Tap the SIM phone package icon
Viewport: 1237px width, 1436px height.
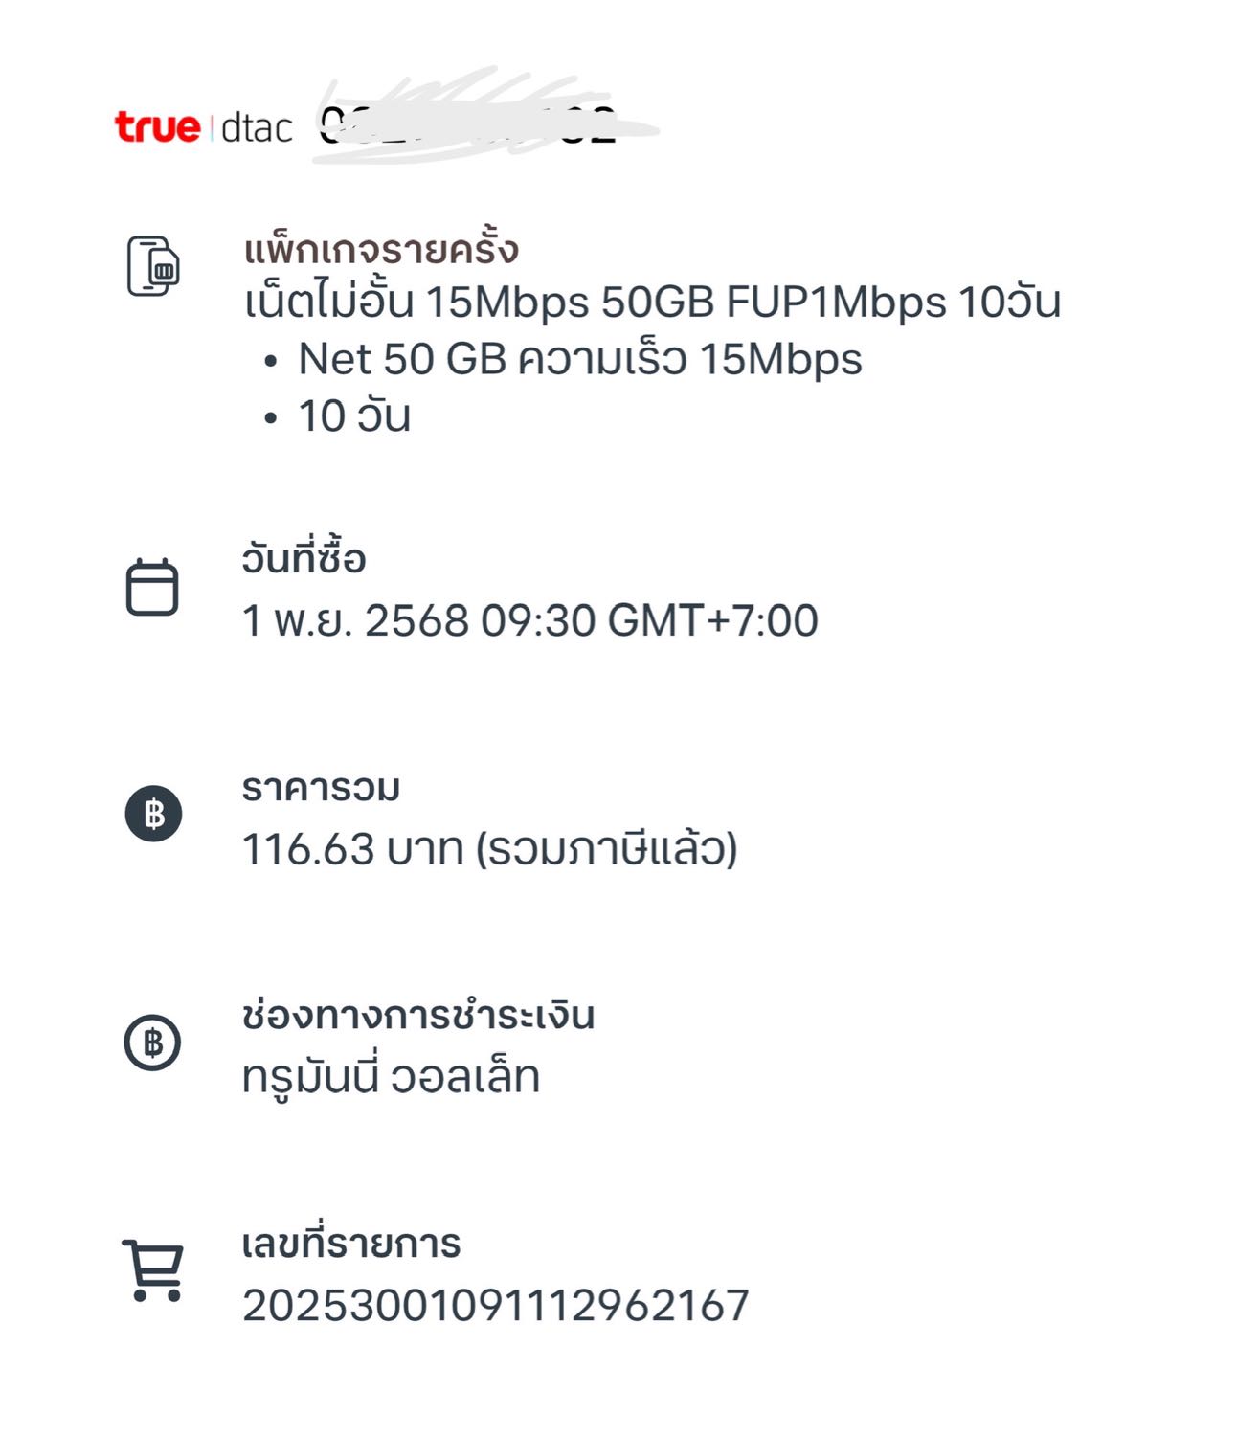click(x=153, y=267)
